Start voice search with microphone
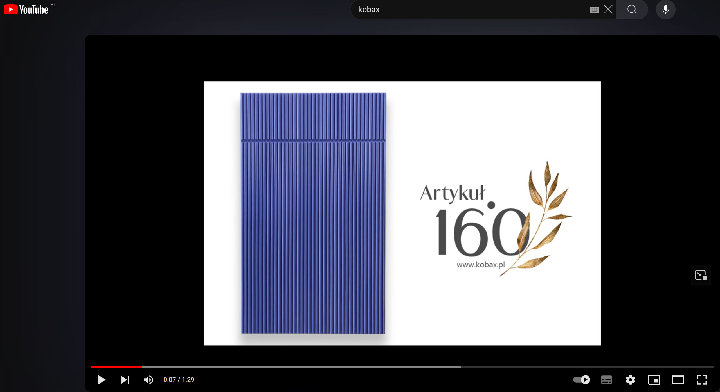 point(665,10)
